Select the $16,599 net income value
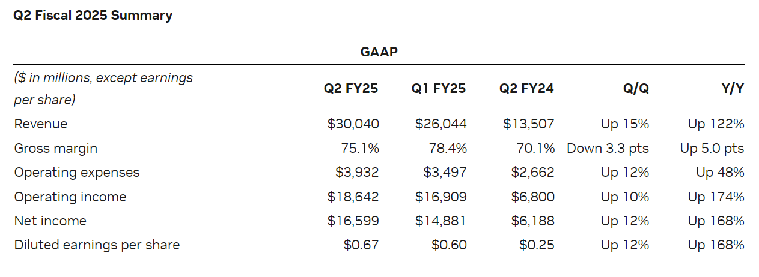The width and height of the screenshot is (759, 277). [x=353, y=221]
